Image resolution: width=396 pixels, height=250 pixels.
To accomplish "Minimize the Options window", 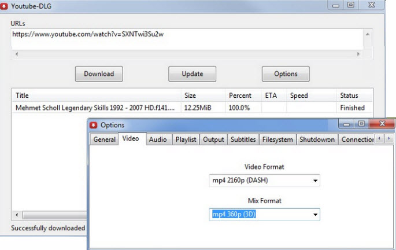I will 346,124.
